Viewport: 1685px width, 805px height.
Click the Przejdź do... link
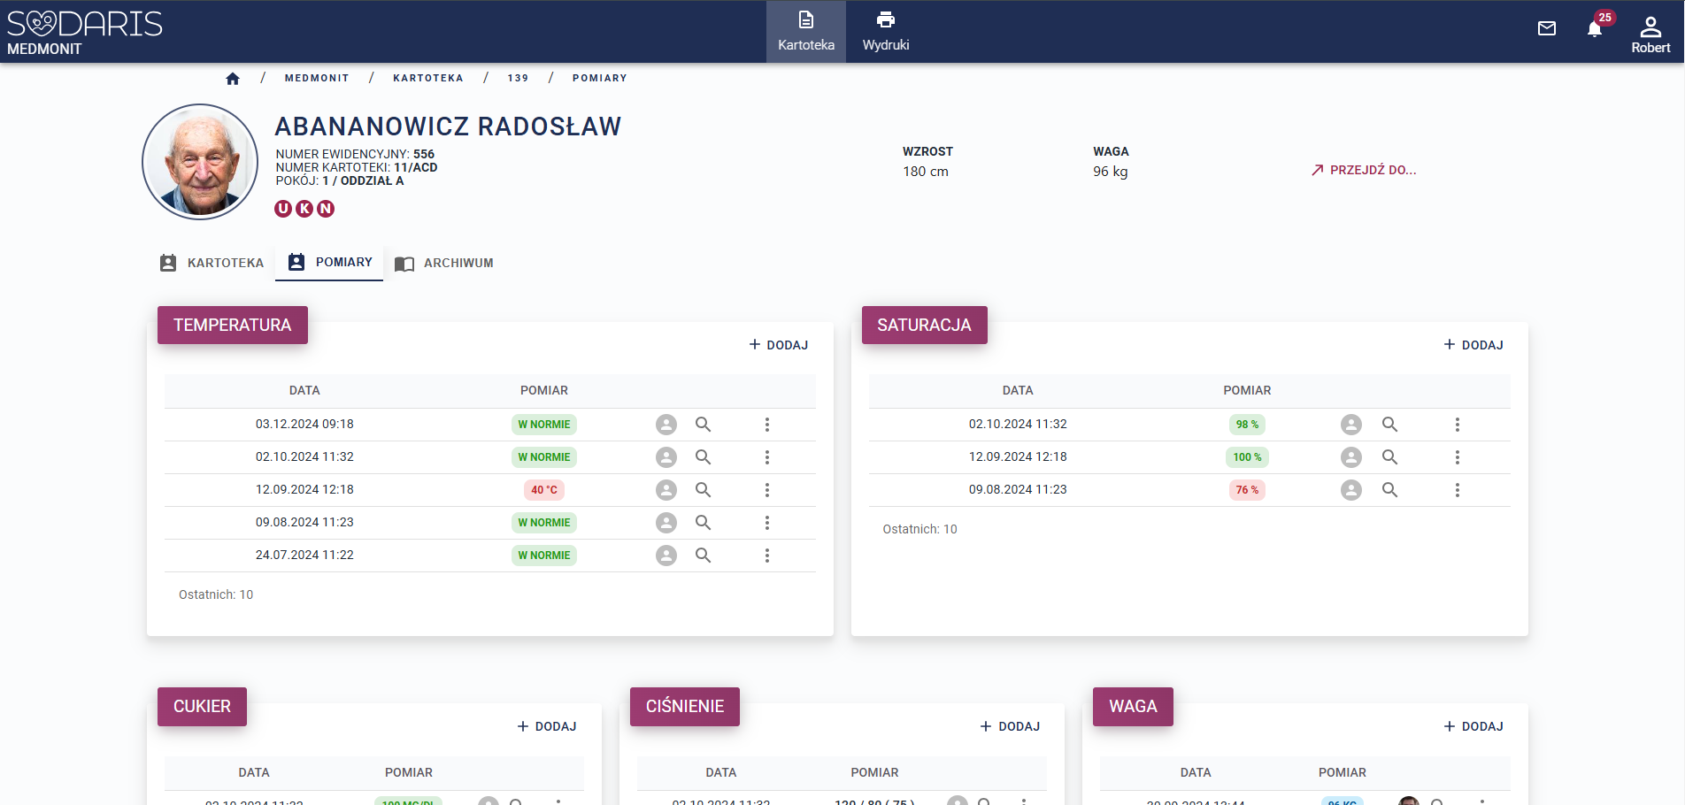[x=1364, y=170]
